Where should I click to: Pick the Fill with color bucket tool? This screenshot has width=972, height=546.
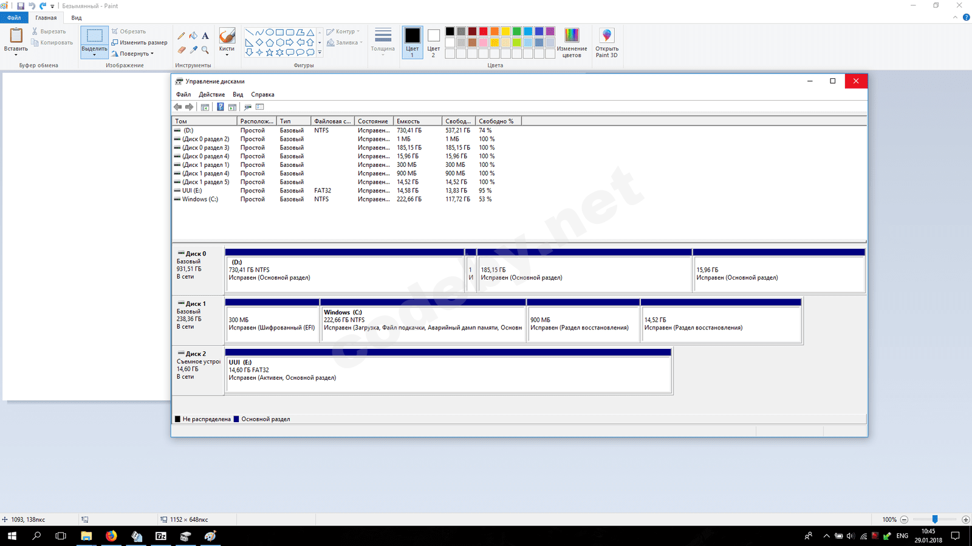(x=193, y=36)
